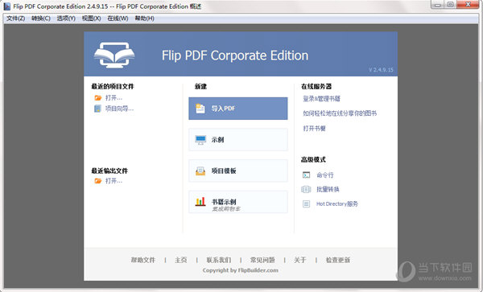Click the folder icon under 最近输出文件
This screenshot has width=483, height=292.
click(x=98, y=181)
